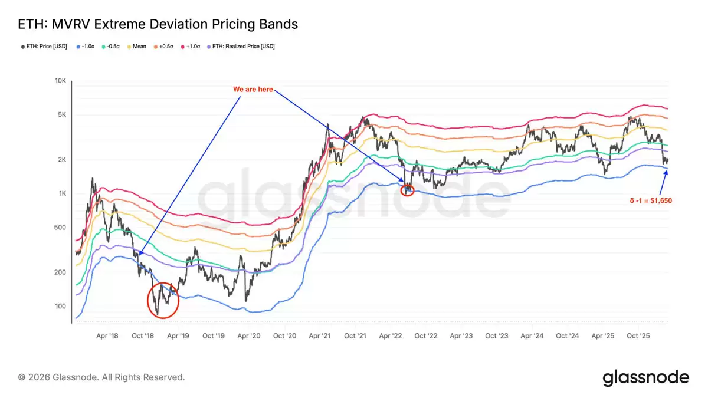This screenshot has width=708, height=398.
Task: Click the chart title MVRV Extreme Deviation Pricing Bands
Action: (x=158, y=24)
